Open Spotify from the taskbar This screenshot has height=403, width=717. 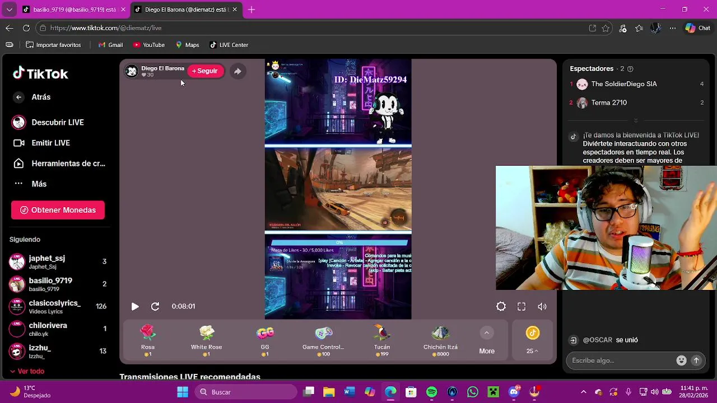(432, 392)
